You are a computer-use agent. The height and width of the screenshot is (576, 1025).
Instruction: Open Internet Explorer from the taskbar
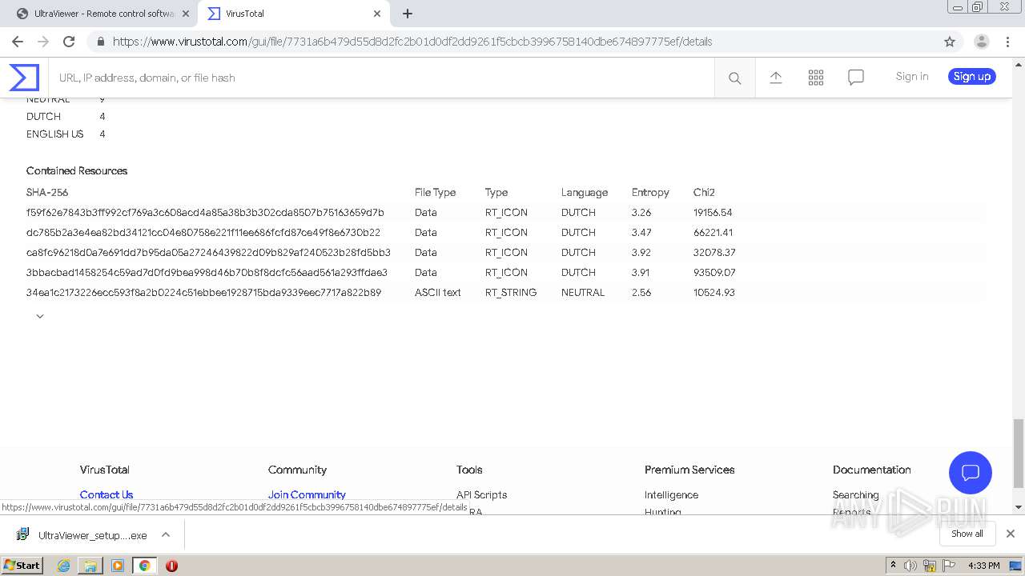tap(63, 566)
